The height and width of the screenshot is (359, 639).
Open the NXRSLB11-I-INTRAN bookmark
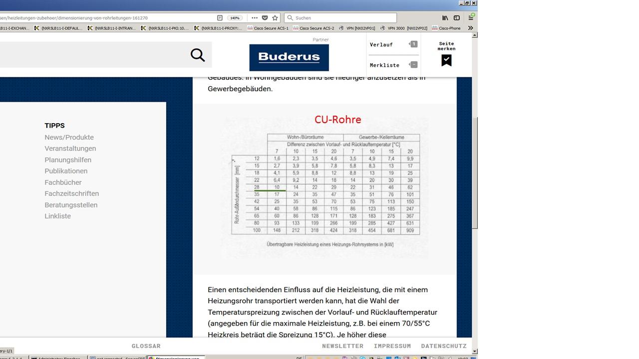click(x=112, y=28)
